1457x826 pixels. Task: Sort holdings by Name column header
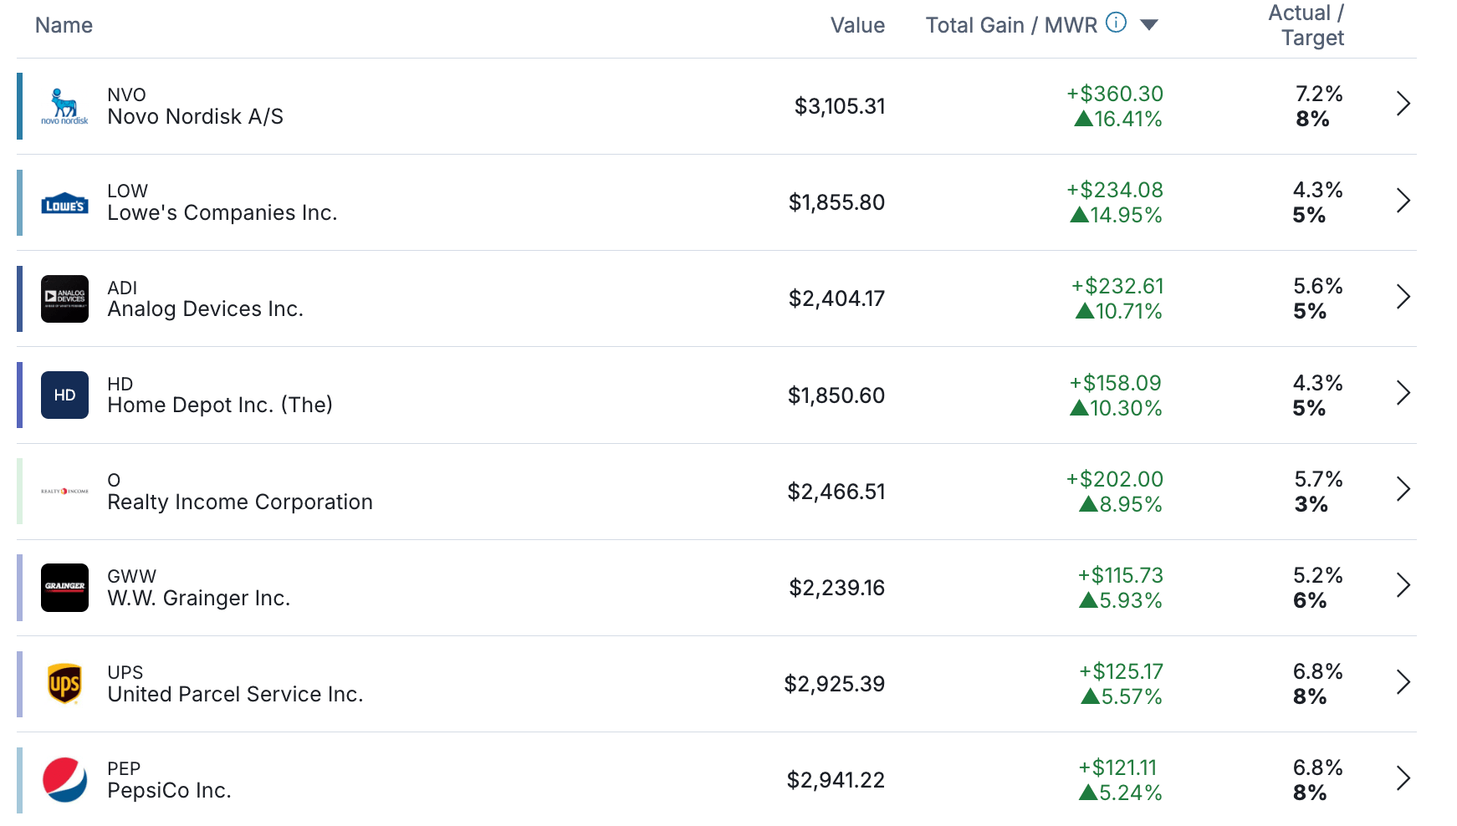(64, 25)
